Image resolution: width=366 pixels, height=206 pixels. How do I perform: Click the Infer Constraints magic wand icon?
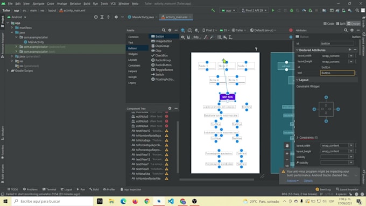212,37
